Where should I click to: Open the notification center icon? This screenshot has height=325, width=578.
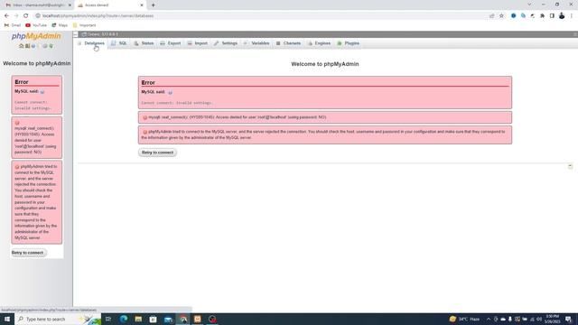(x=568, y=319)
